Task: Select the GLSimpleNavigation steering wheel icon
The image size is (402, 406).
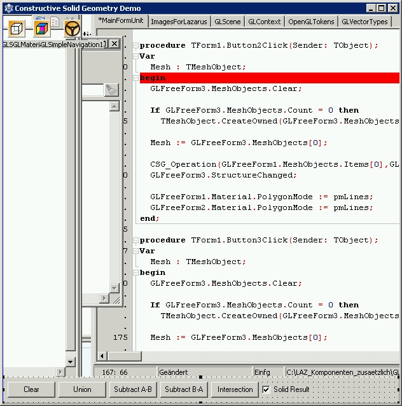Action: [x=72, y=29]
